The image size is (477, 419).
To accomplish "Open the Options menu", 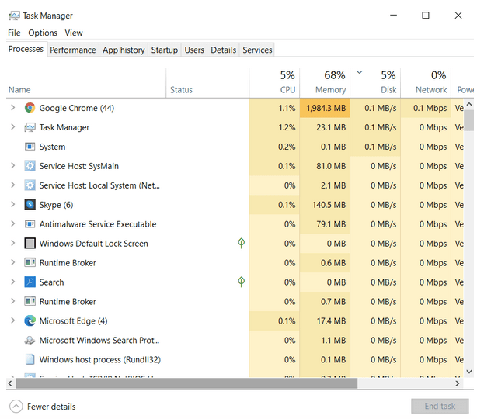I will [x=43, y=33].
